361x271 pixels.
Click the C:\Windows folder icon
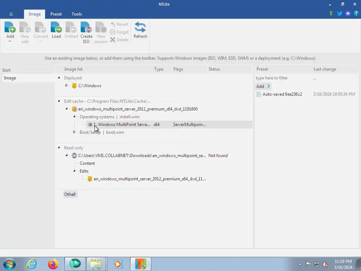(x=74, y=86)
